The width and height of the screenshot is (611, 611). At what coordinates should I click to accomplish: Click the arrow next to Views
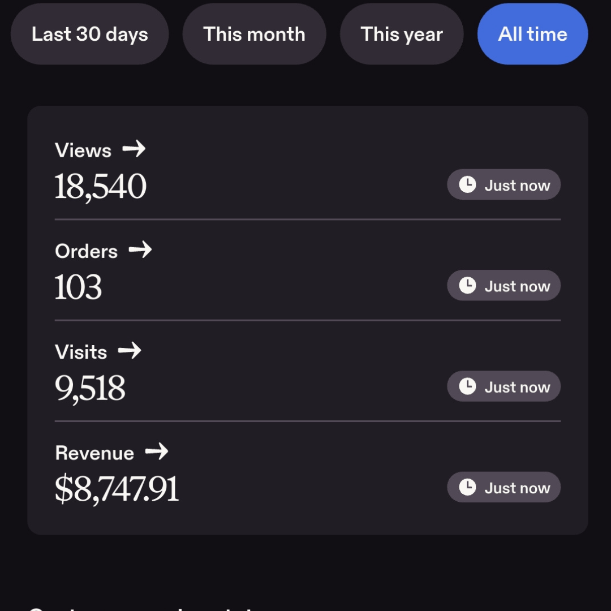(134, 149)
